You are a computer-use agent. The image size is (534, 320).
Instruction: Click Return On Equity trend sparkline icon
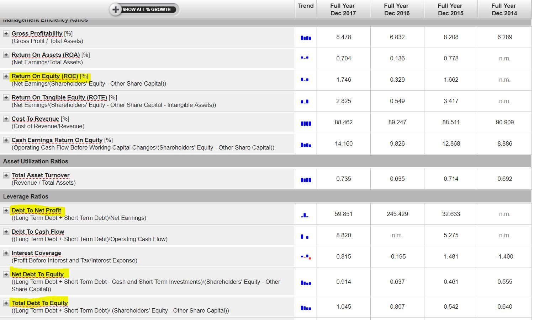[305, 80]
